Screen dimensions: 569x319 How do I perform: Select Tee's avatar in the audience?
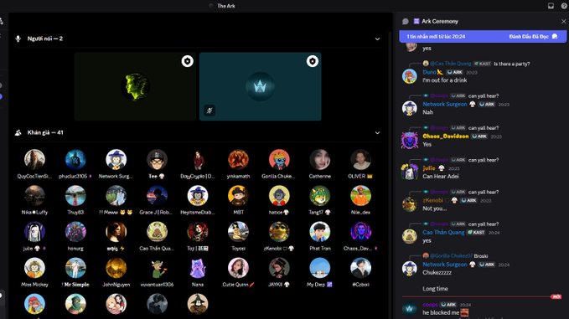pos(157,159)
